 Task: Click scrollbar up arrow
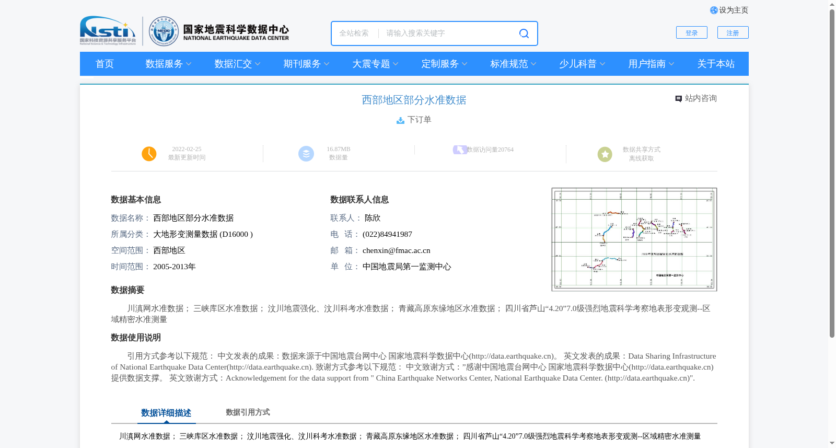(x=832, y=5)
